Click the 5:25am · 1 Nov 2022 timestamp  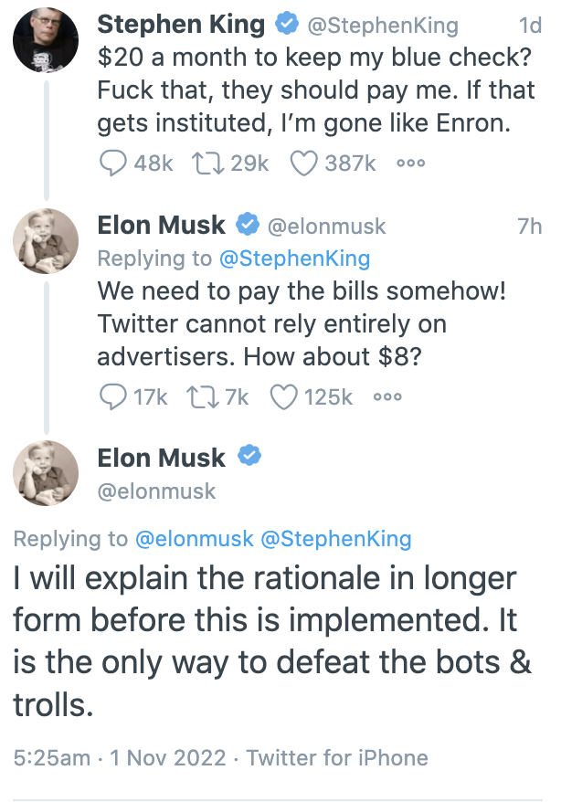point(119,757)
